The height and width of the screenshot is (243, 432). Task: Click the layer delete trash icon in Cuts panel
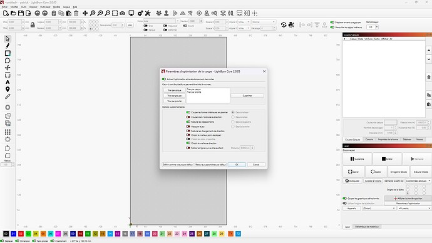pyautogui.click(x=429, y=77)
